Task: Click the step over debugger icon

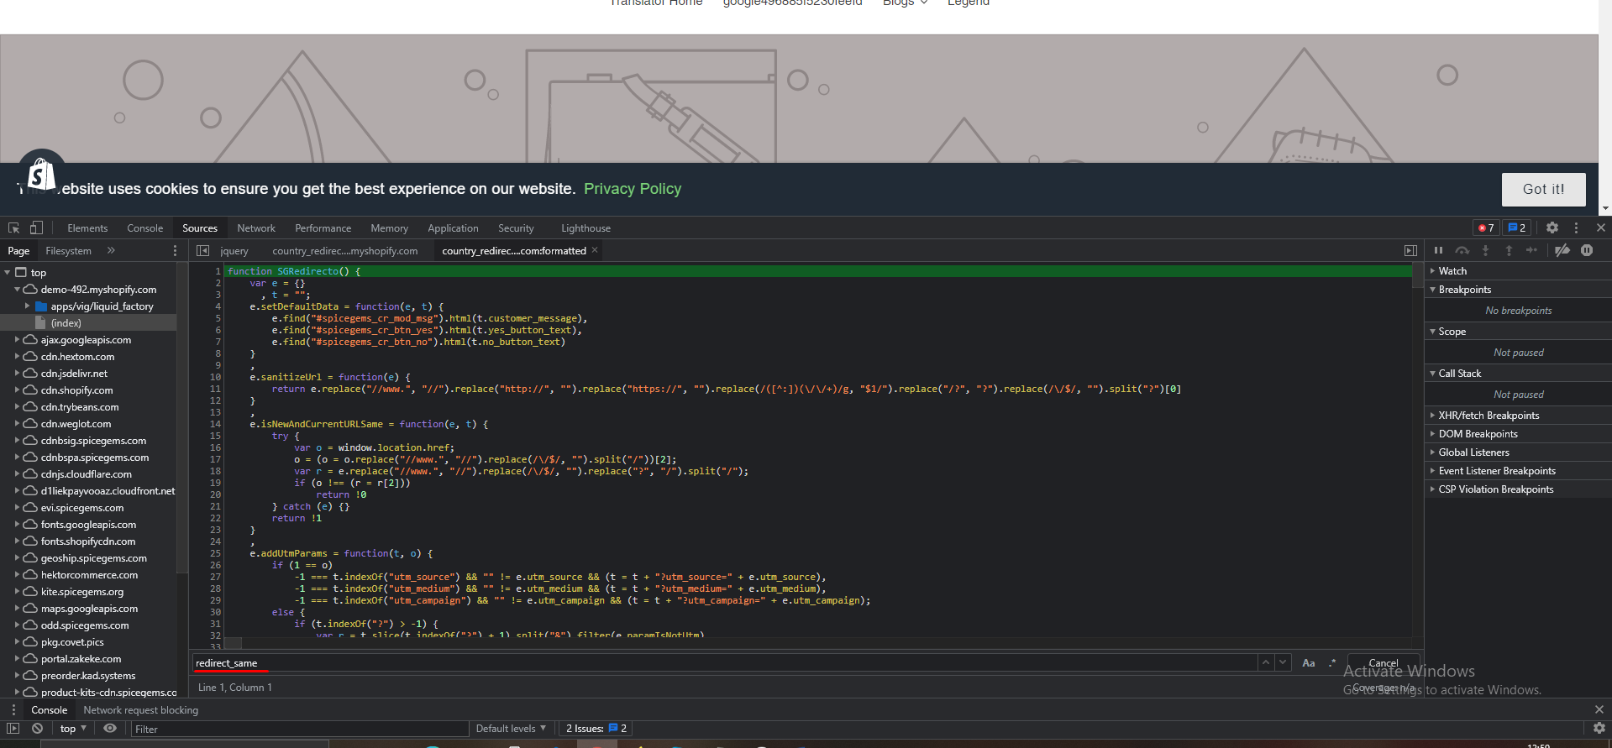Action: pyautogui.click(x=1462, y=250)
